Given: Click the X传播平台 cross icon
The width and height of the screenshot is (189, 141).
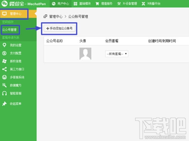Looking at the screenshot, I should 143,3.
